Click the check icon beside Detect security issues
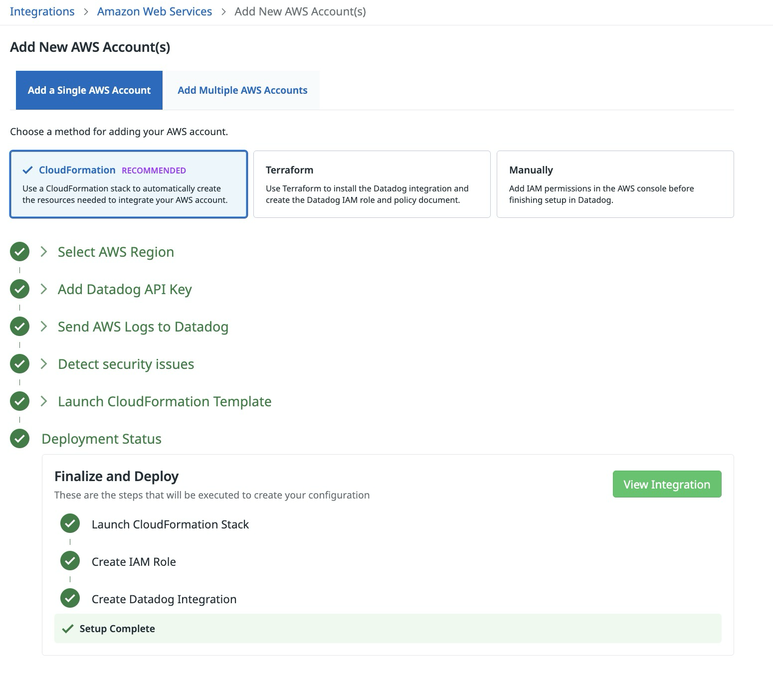The width and height of the screenshot is (773, 678). tap(19, 363)
